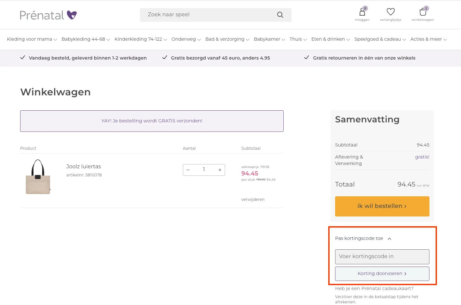Screen dimensions: 461x305
Task: Expand the Eten & drinken menu
Action: pyautogui.click(x=331, y=39)
